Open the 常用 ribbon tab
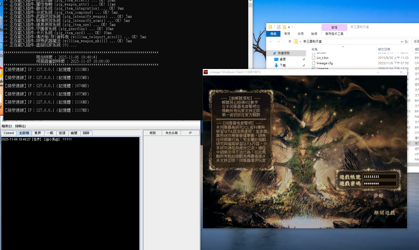The width and height of the screenshot is (419, 250). (287, 34)
